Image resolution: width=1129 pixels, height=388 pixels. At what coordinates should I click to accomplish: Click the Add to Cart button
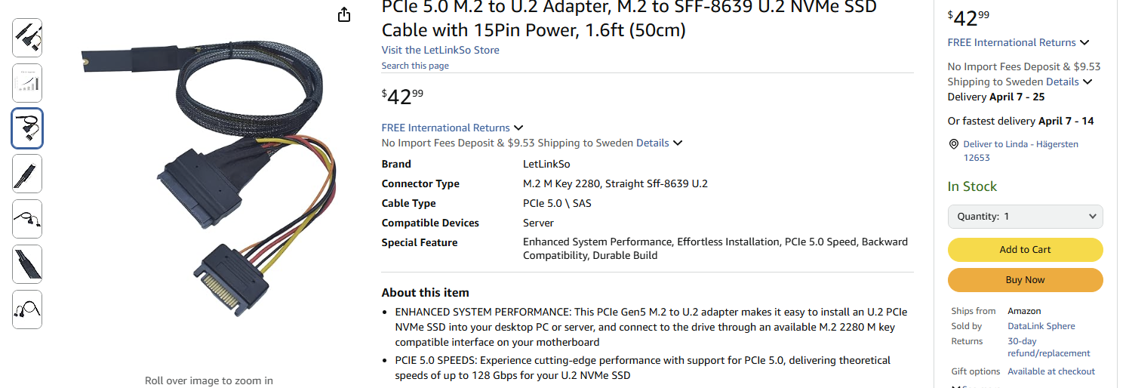tap(1025, 250)
